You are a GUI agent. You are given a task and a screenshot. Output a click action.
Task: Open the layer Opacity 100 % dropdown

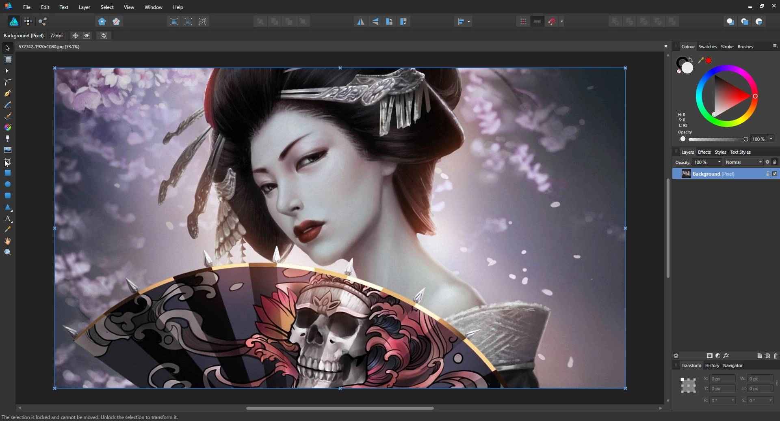point(719,162)
